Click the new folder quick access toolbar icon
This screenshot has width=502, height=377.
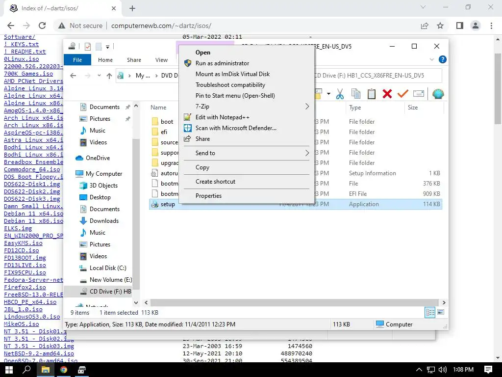click(x=99, y=47)
